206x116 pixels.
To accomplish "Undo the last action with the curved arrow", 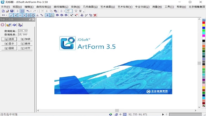I will coord(28,11).
